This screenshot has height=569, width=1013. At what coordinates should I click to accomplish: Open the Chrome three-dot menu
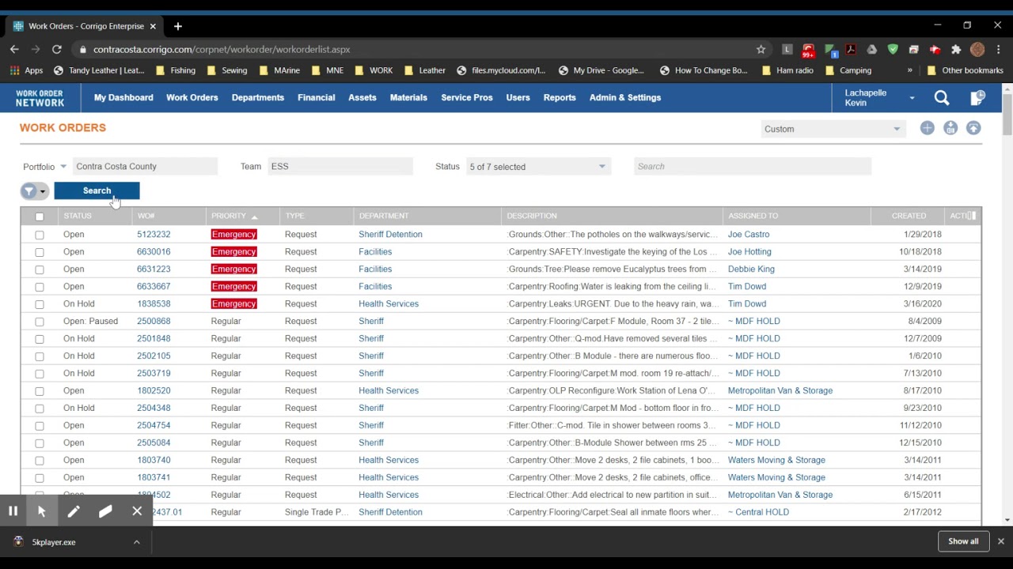999,49
